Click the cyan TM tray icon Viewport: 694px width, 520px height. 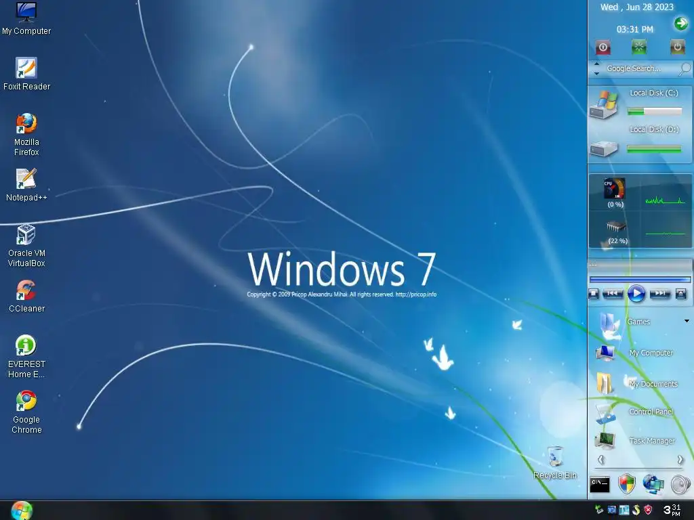pos(624,510)
